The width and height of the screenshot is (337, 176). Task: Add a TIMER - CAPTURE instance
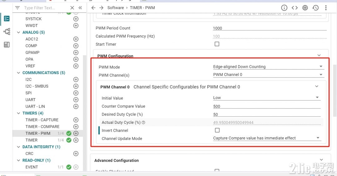[76, 120]
